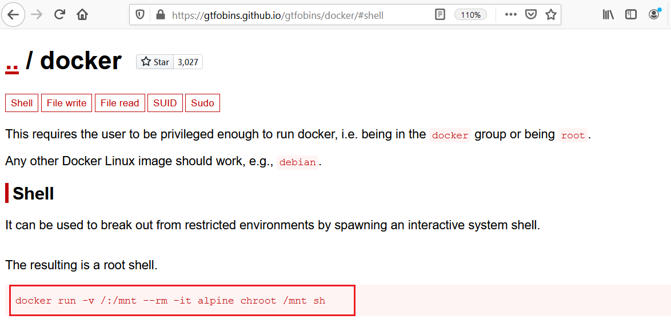
Task: Reload the current page
Action: point(59,15)
